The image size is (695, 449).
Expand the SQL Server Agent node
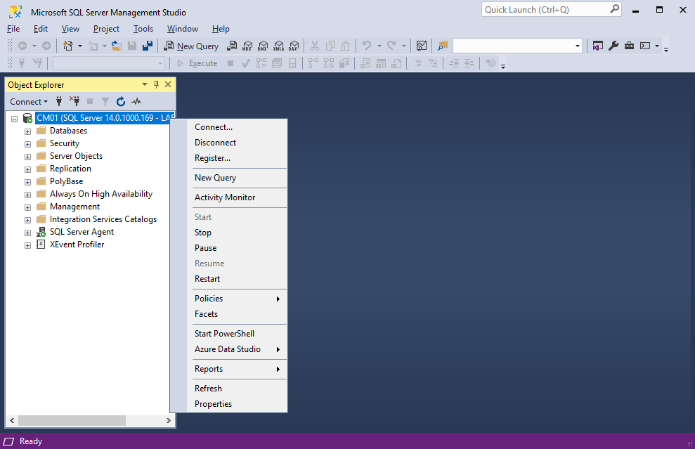[27, 233]
